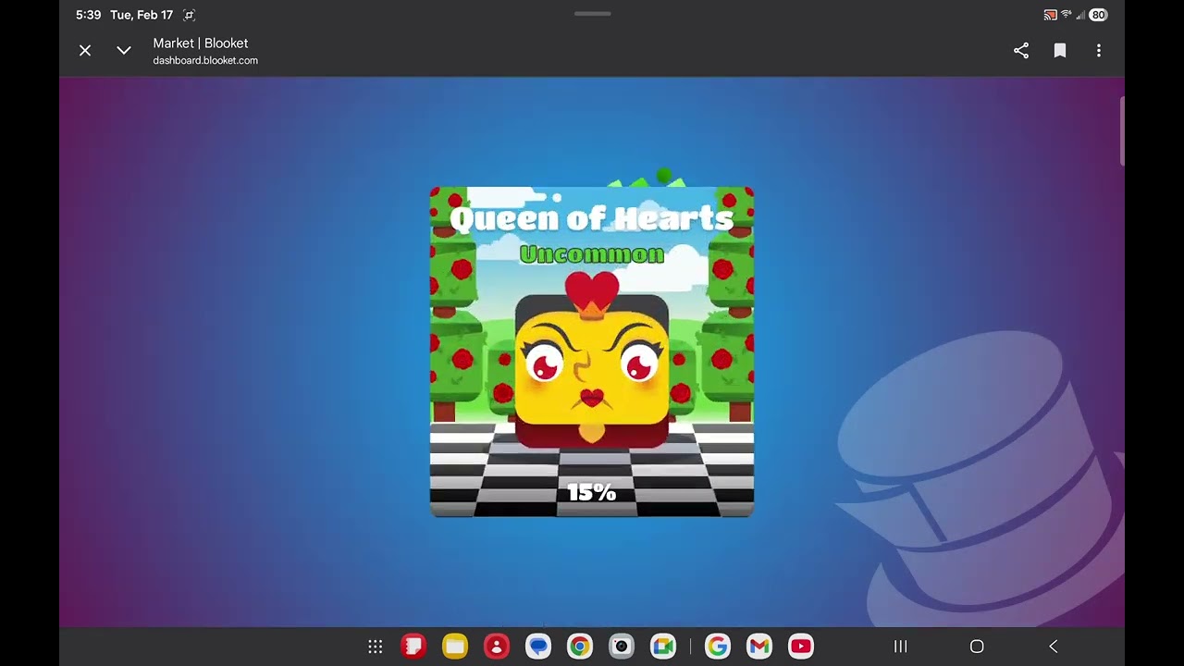This screenshot has width=1184, height=666.
Task: Tap the screenshot indicator beside the date
Action: click(x=190, y=15)
